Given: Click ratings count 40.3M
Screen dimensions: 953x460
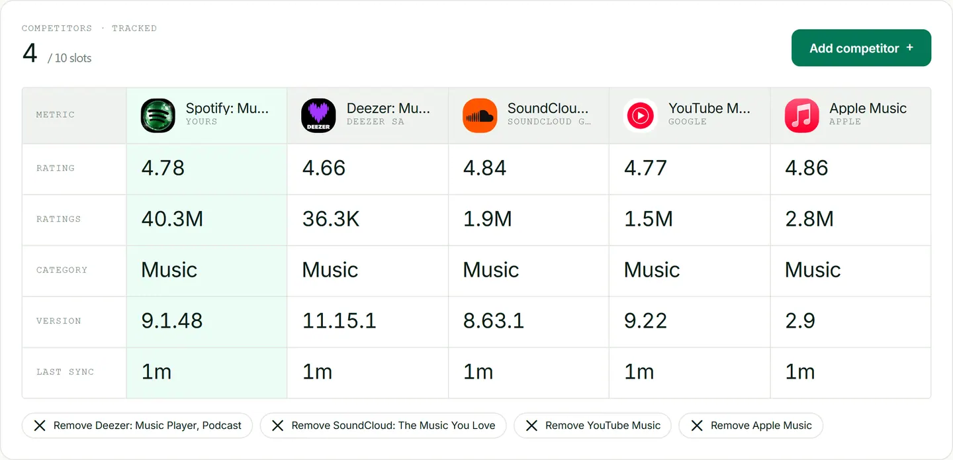Looking at the screenshot, I should (x=172, y=219).
